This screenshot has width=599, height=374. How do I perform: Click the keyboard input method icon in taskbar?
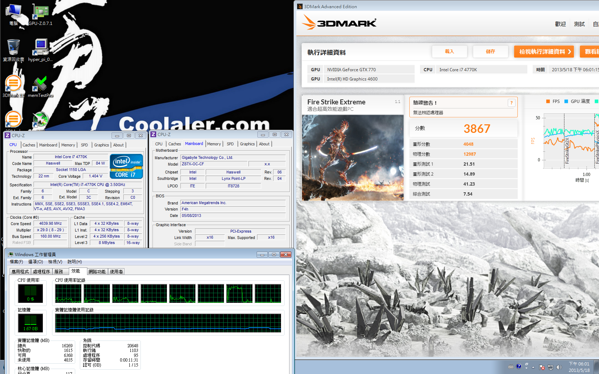point(511,367)
